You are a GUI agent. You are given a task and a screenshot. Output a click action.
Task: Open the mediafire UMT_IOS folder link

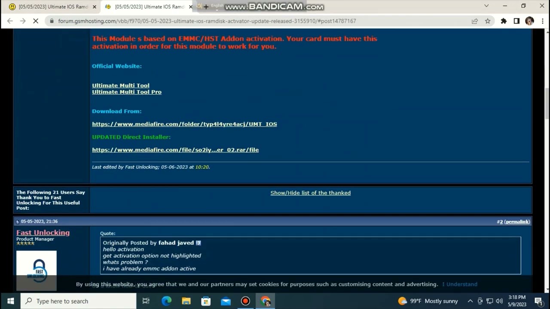184,124
